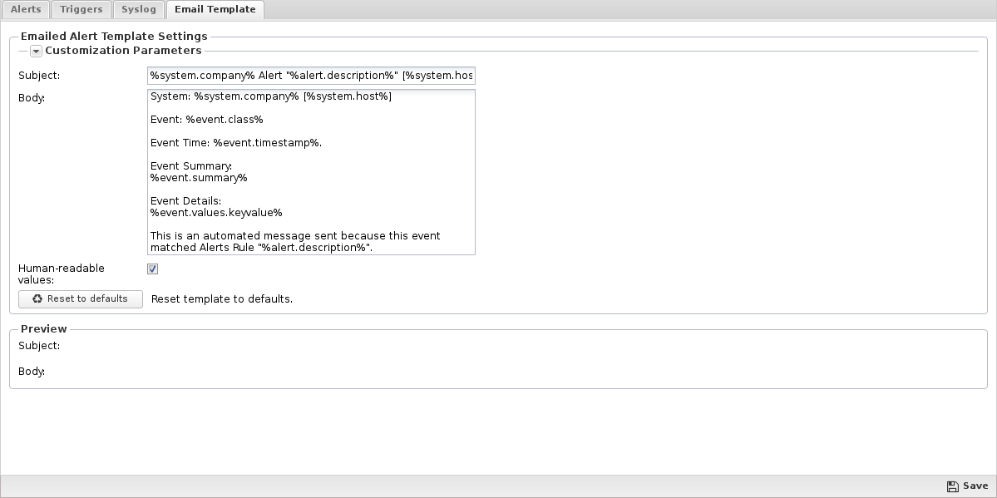Toggle the Human-readable values checkbox

152,269
